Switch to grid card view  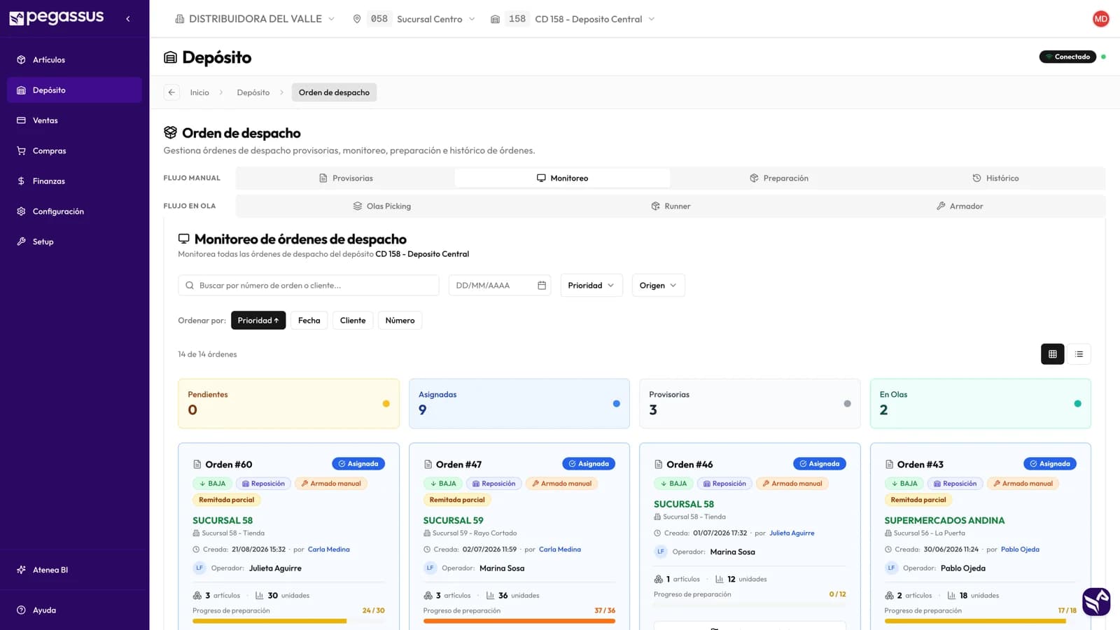[1052, 354]
